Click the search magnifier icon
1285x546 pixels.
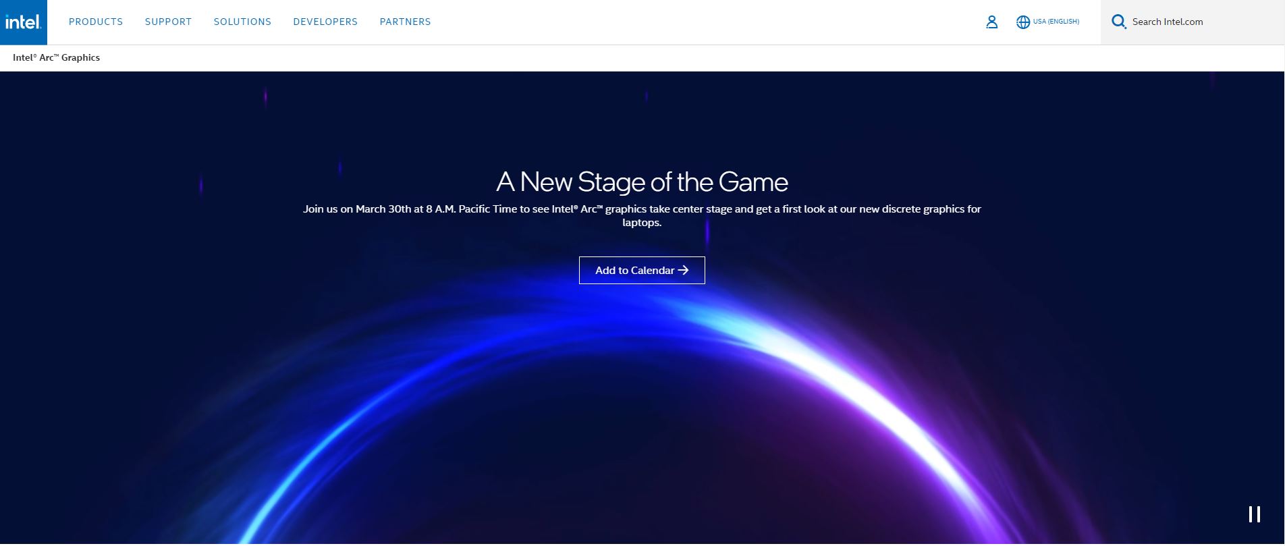[x=1119, y=22]
